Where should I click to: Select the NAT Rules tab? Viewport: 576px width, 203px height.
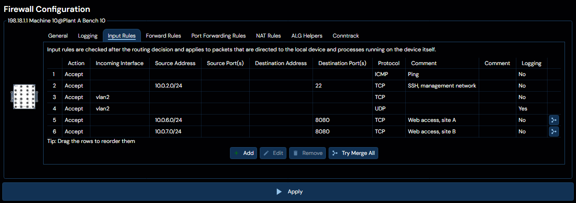point(268,36)
